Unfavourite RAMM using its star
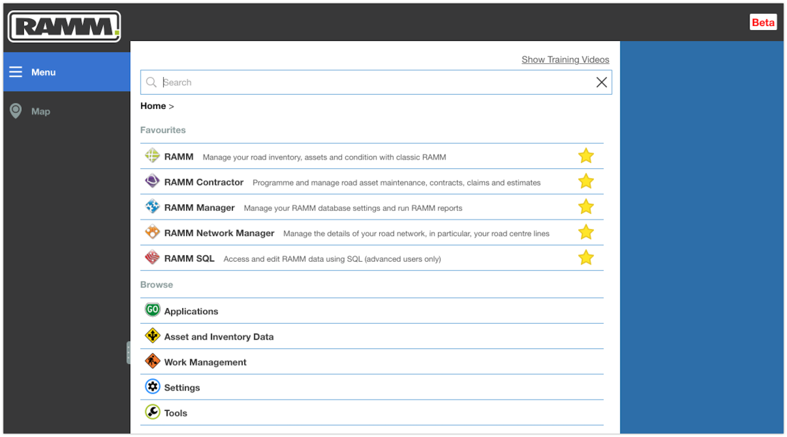 click(x=586, y=156)
